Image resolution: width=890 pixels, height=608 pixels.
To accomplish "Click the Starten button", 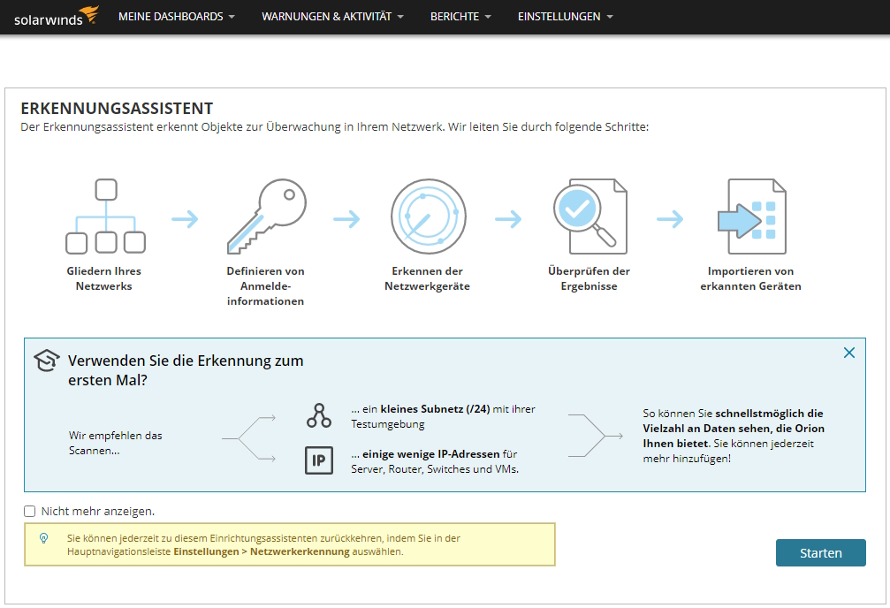I will coord(821,553).
